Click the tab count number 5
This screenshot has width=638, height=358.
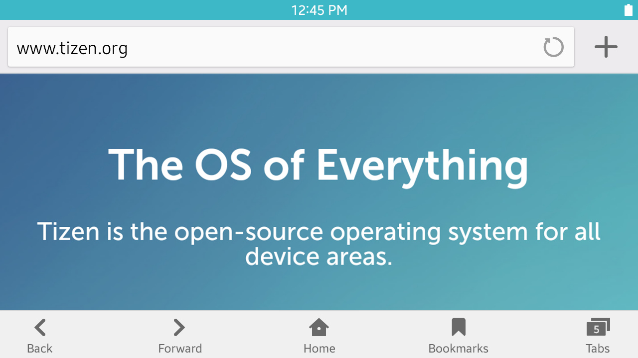tap(596, 330)
